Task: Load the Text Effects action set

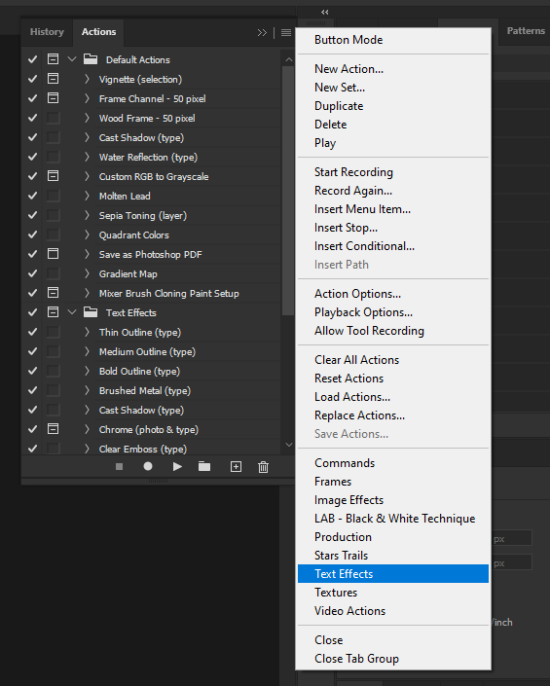Action: click(393, 573)
